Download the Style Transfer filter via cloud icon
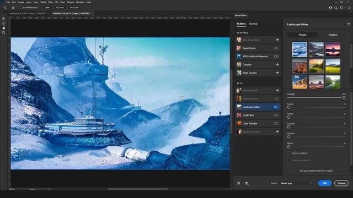 tap(277, 73)
